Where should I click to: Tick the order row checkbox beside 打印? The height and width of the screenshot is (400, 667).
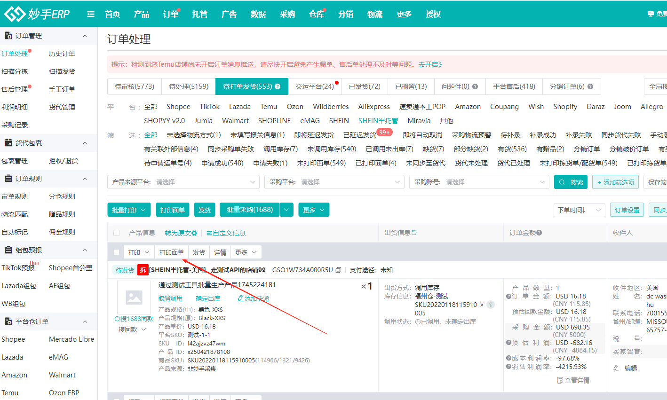(x=117, y=252)
